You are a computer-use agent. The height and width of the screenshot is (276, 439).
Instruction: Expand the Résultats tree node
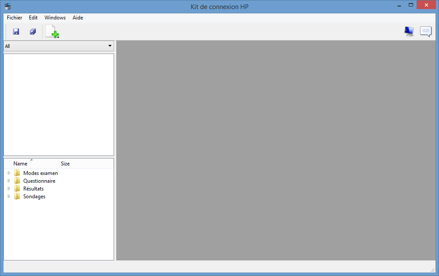9,189
